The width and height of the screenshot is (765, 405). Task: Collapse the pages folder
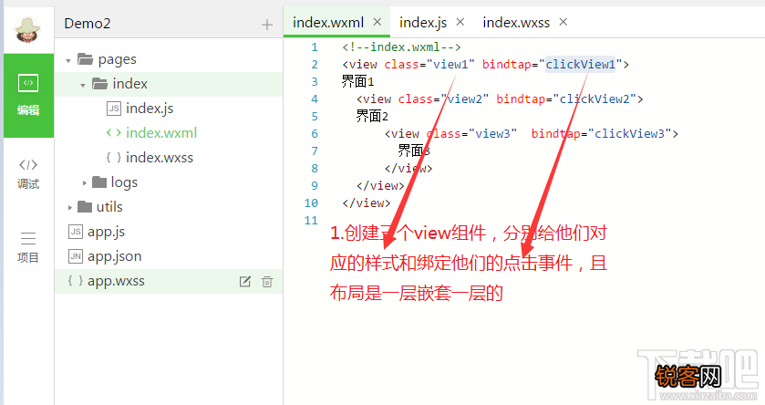68,60
